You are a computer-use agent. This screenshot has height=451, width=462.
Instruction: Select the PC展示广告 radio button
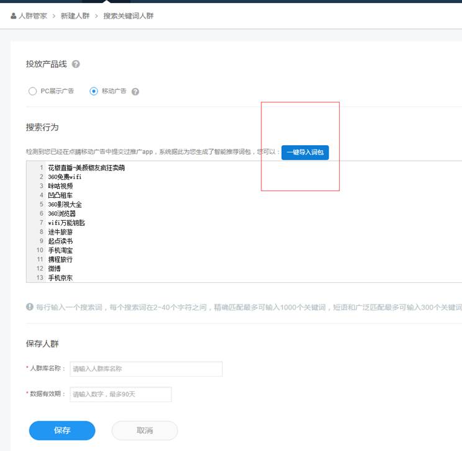[x=32, y=91]
